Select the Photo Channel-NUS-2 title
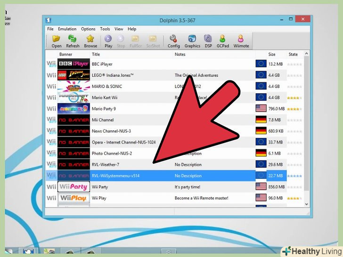Viewport: 343px width, 257px height. click(x=112, y=153)
